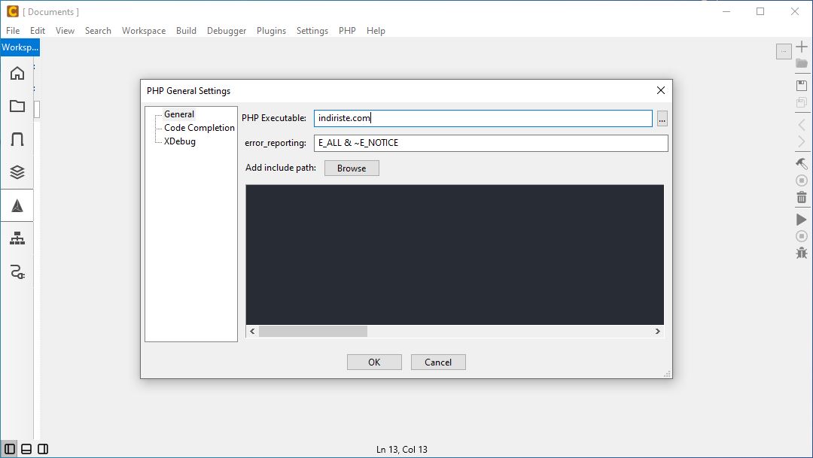The image size is (813, 458).
Task: Toggle the left sidebar layout icon
Action: [x=10, y=449]
